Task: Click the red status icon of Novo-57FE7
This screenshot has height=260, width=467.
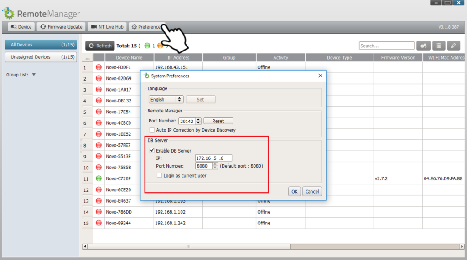Action: (x=99, y=145)
